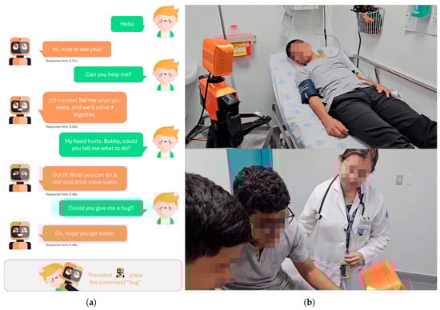
Task: Click "rest and drink more water" reply bubble
Action: coord(83,178)
